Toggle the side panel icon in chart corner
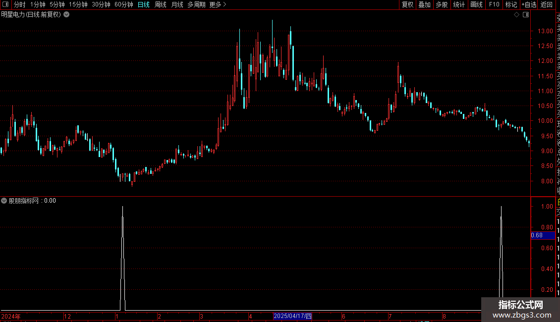Viewport: 560px width, 322px height. [x=526, y=15]
